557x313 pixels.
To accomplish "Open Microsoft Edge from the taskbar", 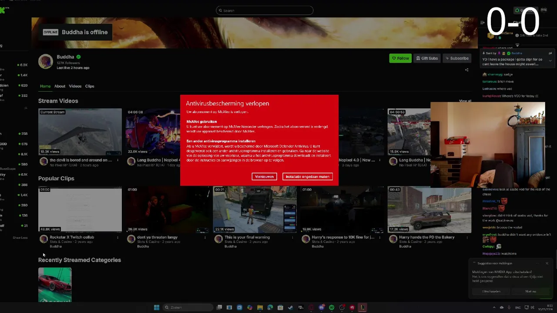I will (x=270, y=307).
